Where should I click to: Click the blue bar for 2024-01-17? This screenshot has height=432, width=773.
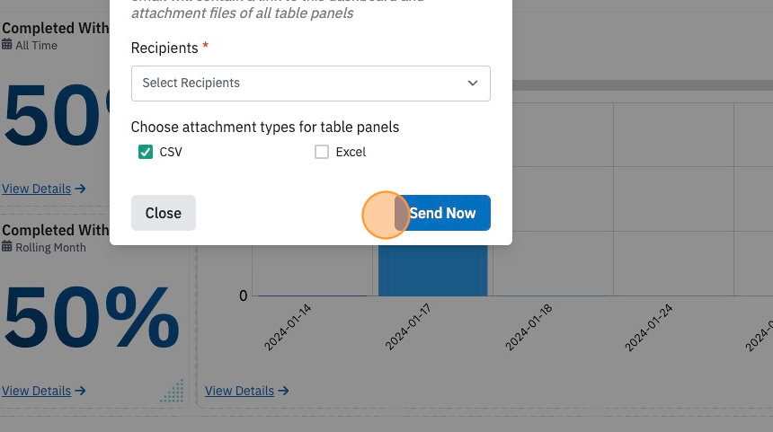[433, 270]
